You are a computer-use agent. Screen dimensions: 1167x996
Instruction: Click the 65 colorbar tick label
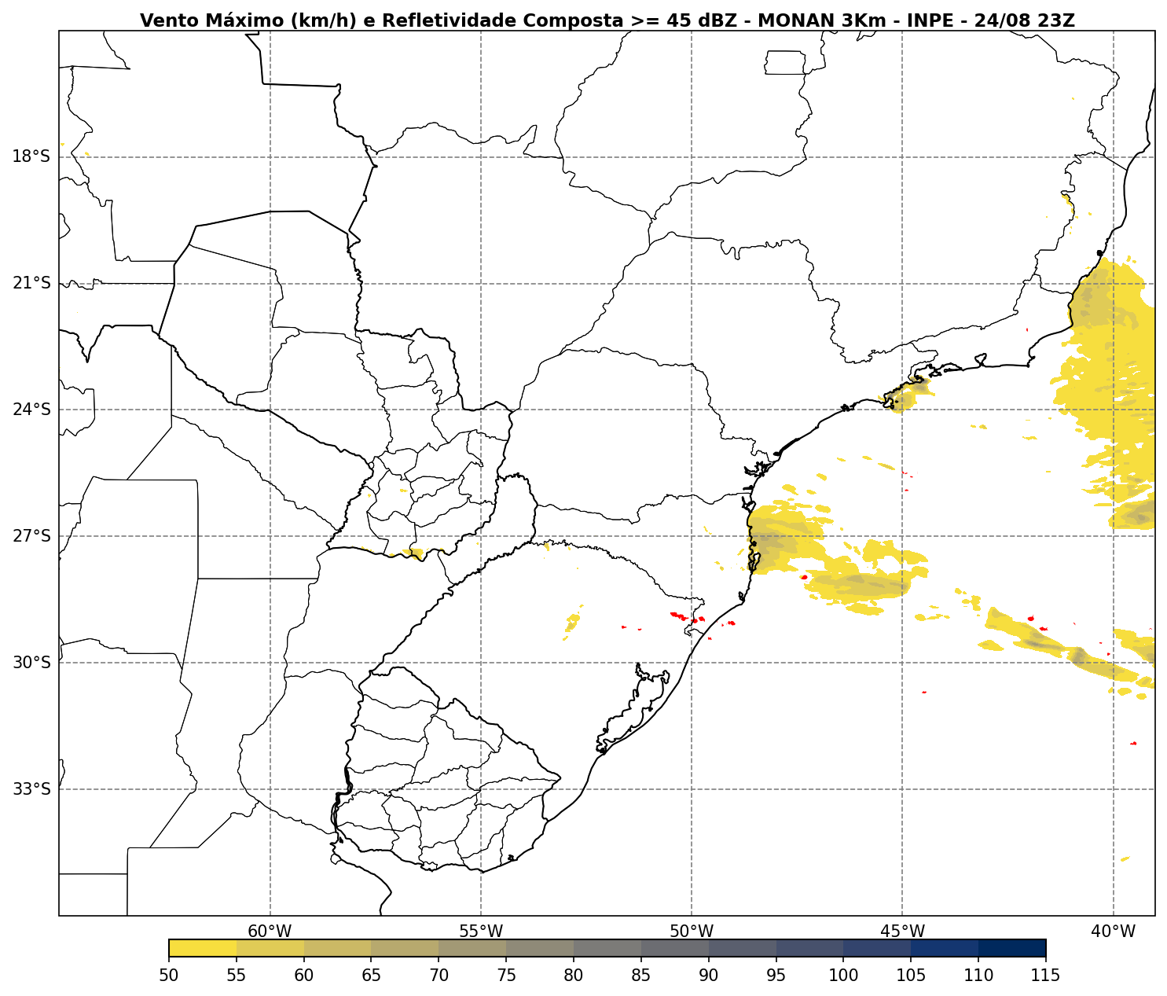pos(372,976)
